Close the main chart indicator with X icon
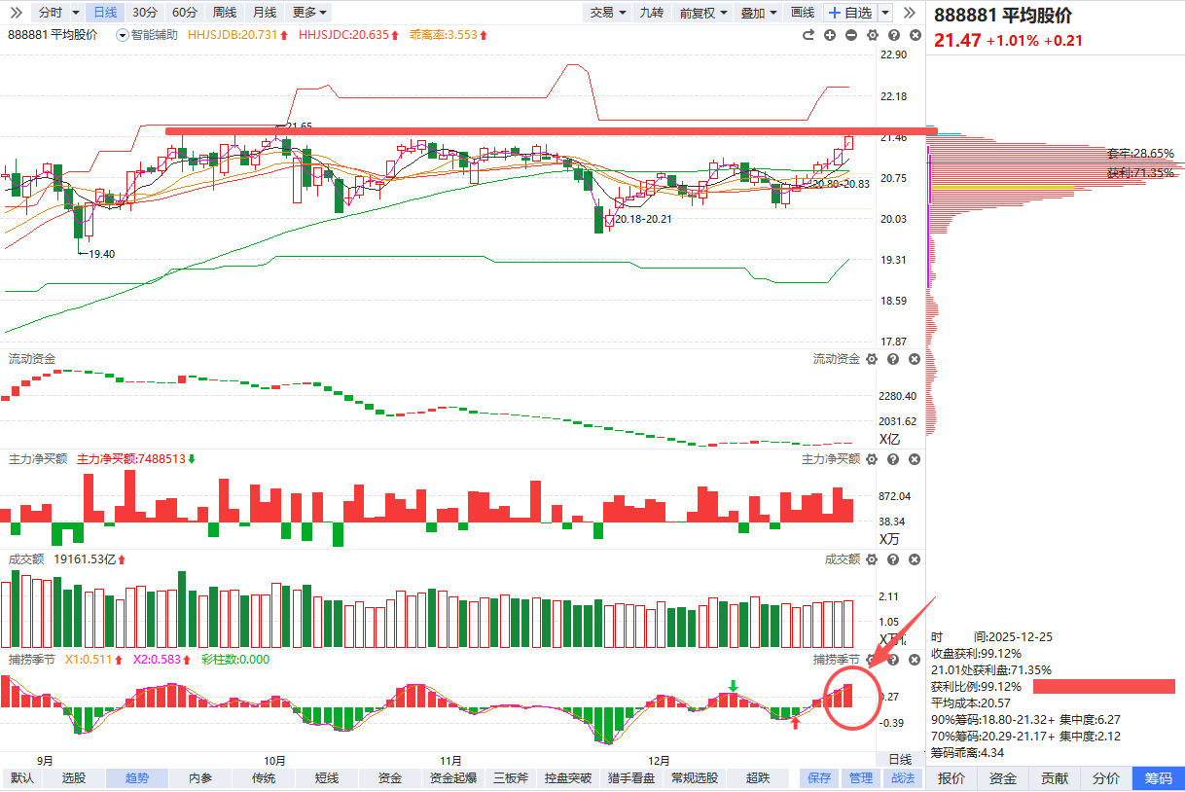 click(x=915, y=35)
